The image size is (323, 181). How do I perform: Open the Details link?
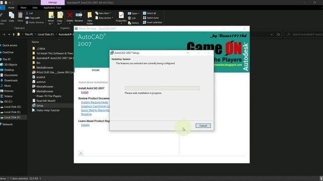click(x=85, y=125)
